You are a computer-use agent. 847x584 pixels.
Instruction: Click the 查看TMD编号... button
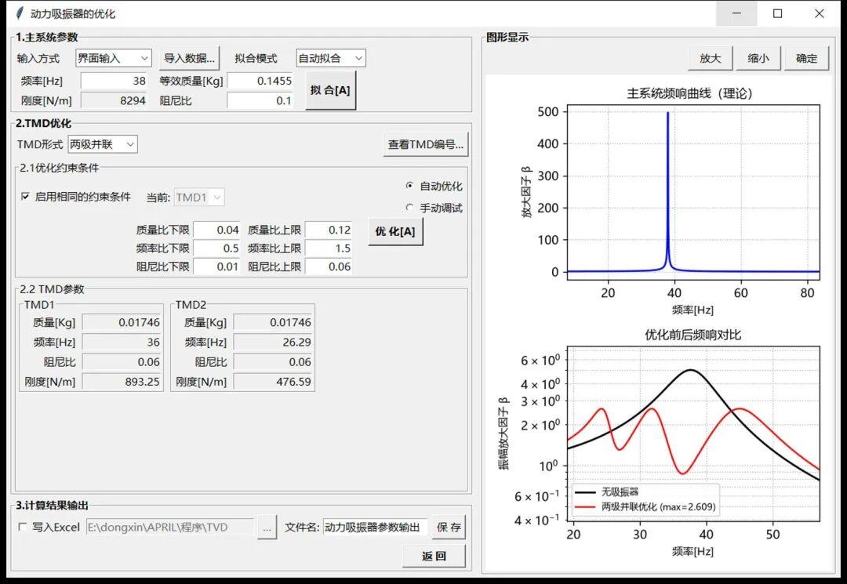pos(426,144)
